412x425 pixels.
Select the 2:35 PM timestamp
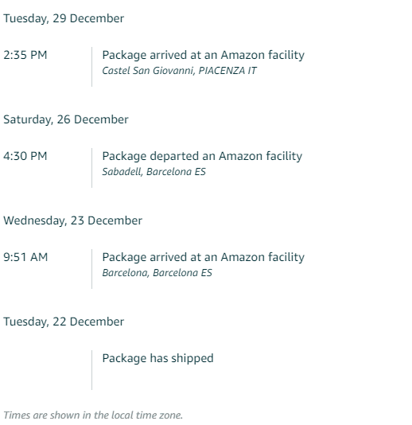click(25, 55)
